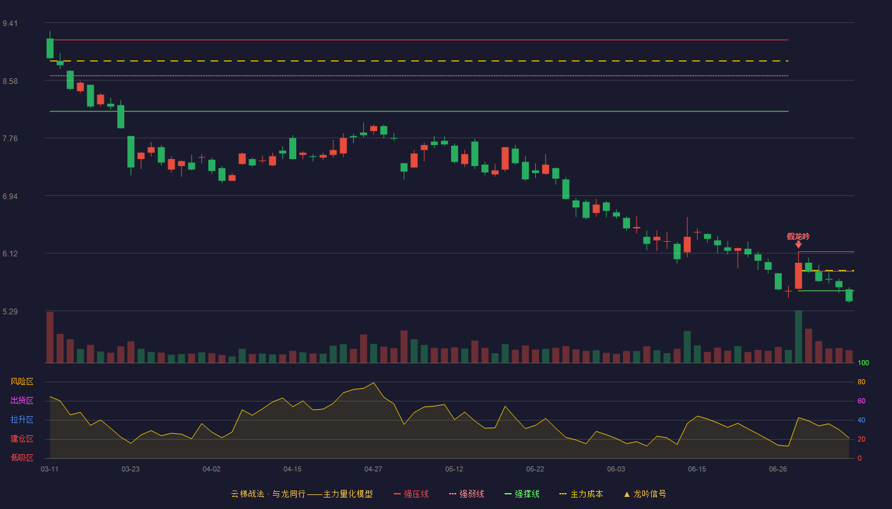
Task: Click the 04-27 date axis label
Action: tap(373, 469)
